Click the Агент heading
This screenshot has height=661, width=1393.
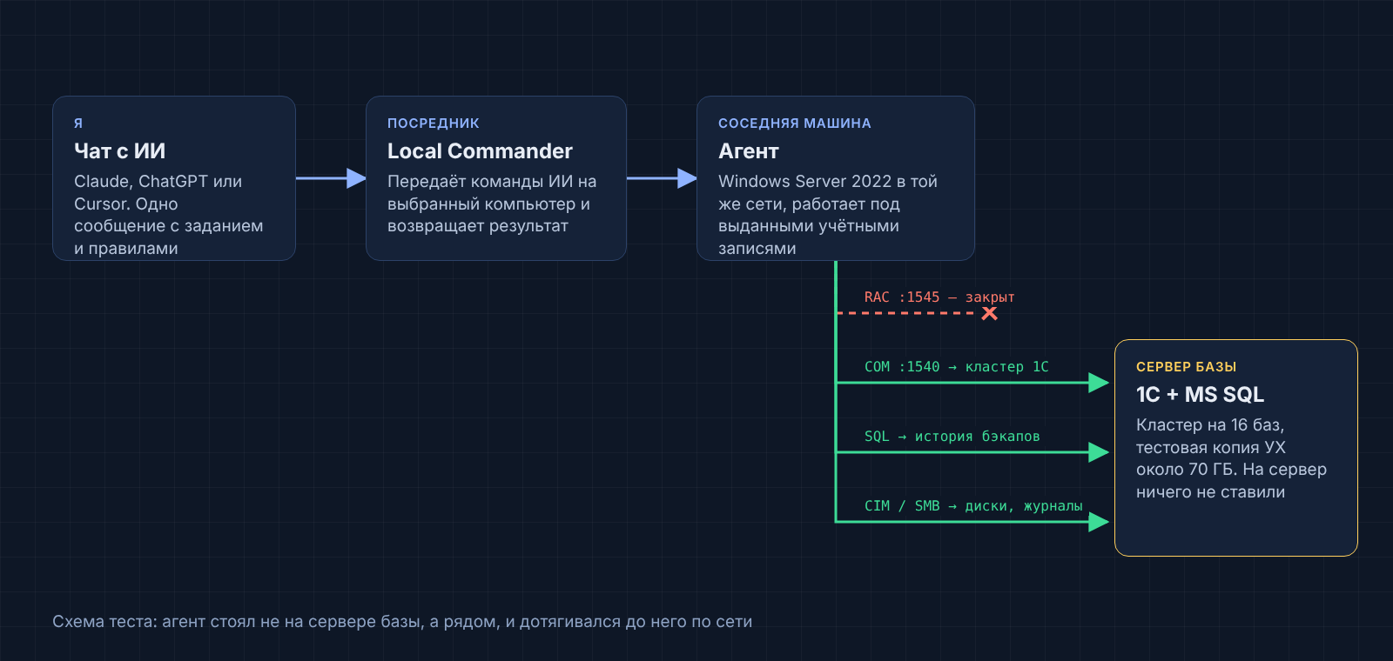749,151
